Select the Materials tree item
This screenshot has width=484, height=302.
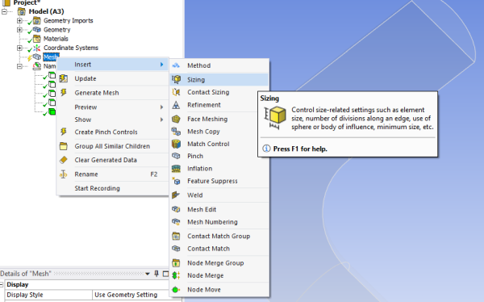[56, 39]
